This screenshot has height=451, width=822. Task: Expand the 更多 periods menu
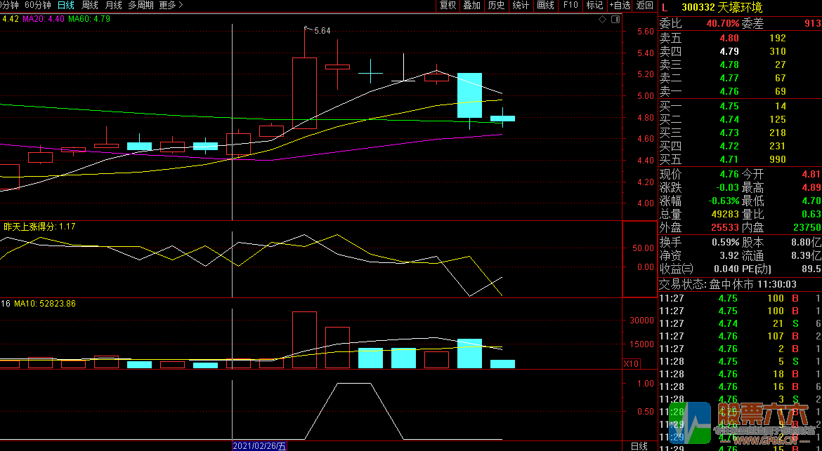click(171, 6)
